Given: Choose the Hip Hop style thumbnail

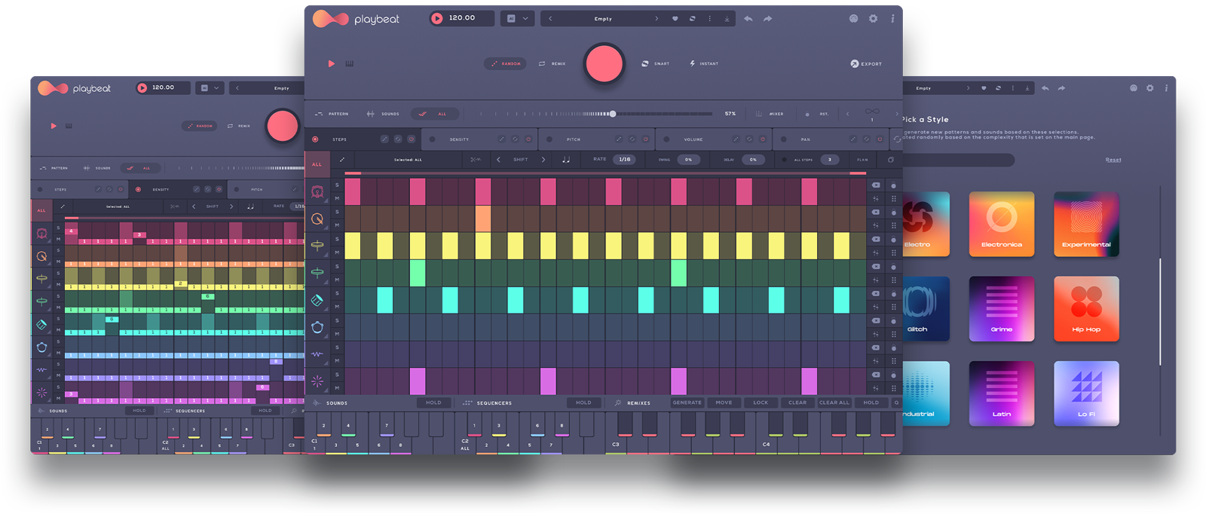Looking at the screenshot, I should tap(1086, 309).
